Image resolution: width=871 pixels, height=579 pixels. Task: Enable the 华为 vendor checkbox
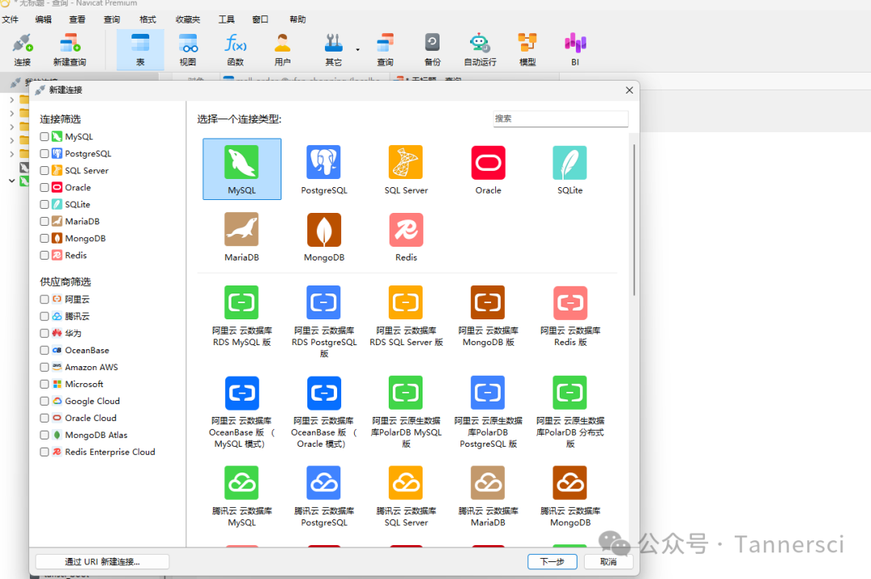(x=44, y=333)
